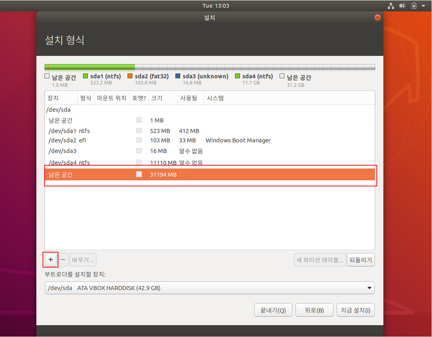Click the gray free-space segment of partition bar
432x337 pixels.
[x=255, y=67]
